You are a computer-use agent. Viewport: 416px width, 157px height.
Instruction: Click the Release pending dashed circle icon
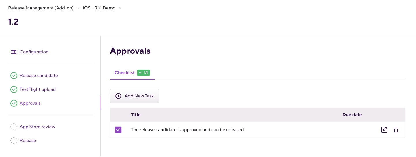pyautogui.click(x=14, y=141)
